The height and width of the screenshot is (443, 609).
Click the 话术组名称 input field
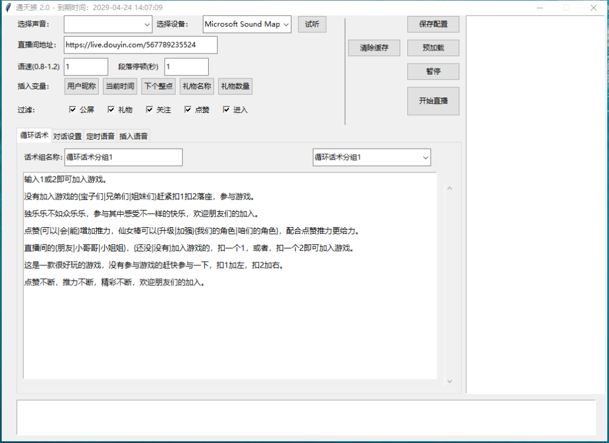pyautogui.click(x=123, y=157)
